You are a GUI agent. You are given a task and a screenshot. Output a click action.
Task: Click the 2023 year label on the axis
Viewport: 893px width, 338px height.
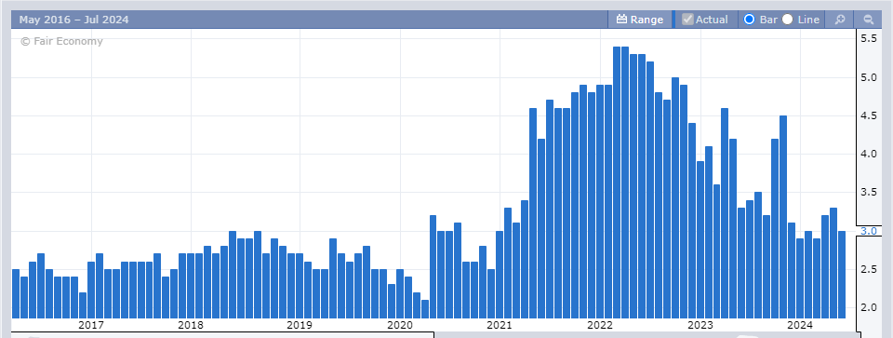[700, 325]
